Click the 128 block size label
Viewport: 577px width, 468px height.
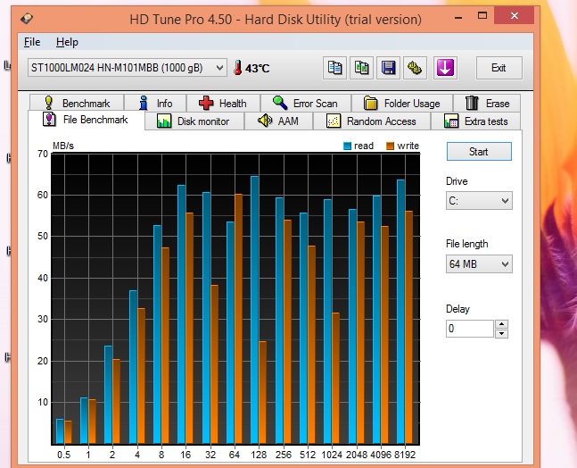click(x=259, y=455)
